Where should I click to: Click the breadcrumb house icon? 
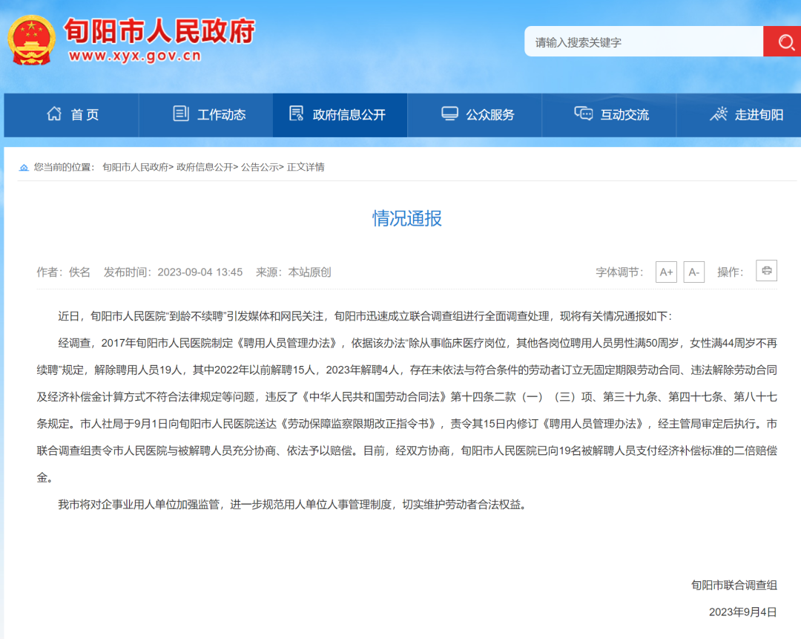tap(24, 168)
